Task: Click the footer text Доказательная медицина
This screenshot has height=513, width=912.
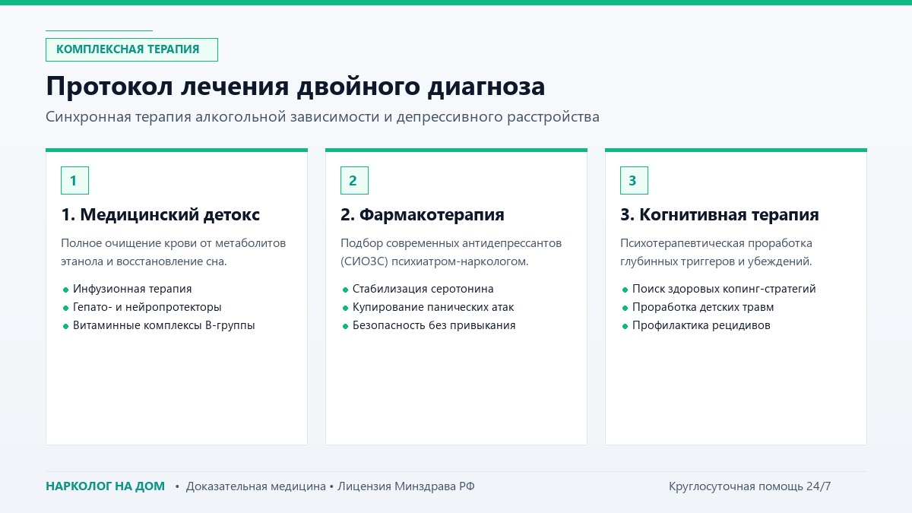Action: [x=256, y=486]
